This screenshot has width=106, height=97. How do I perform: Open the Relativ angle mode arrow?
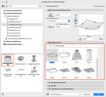pyautogui.click(x=92, y=36)
